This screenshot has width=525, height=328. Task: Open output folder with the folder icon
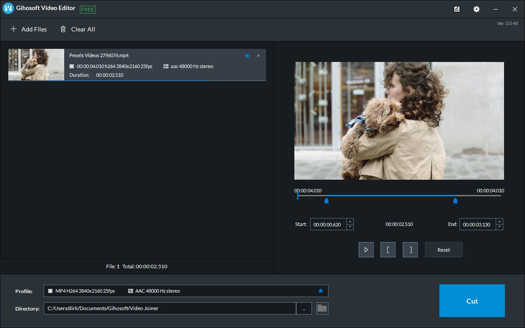[322, 308]
